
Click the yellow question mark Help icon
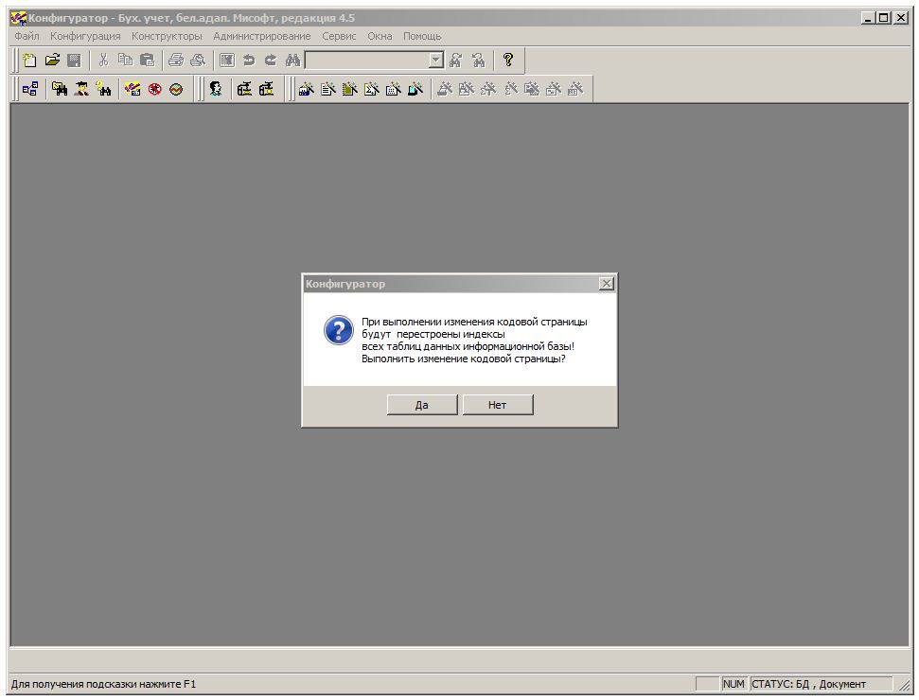click(x=508, y=61)
